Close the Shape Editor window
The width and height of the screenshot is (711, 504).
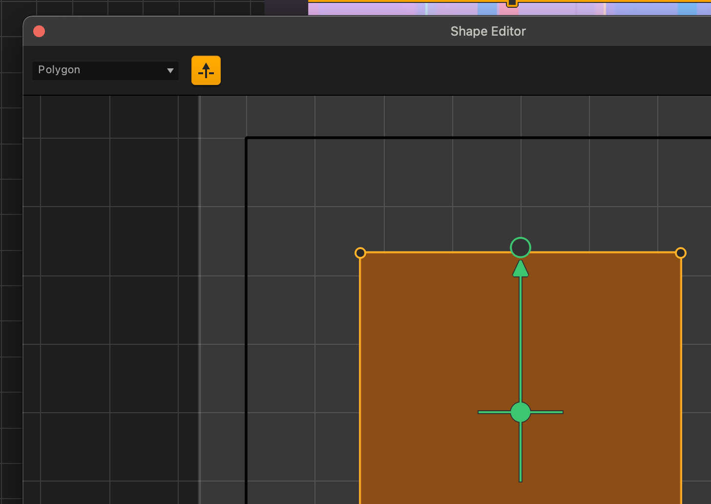coord(39,31)
